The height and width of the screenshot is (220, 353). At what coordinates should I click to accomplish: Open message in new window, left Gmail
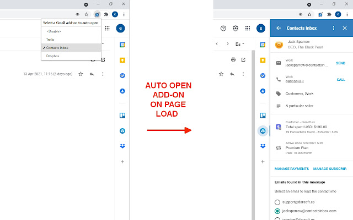coord(103,59)
